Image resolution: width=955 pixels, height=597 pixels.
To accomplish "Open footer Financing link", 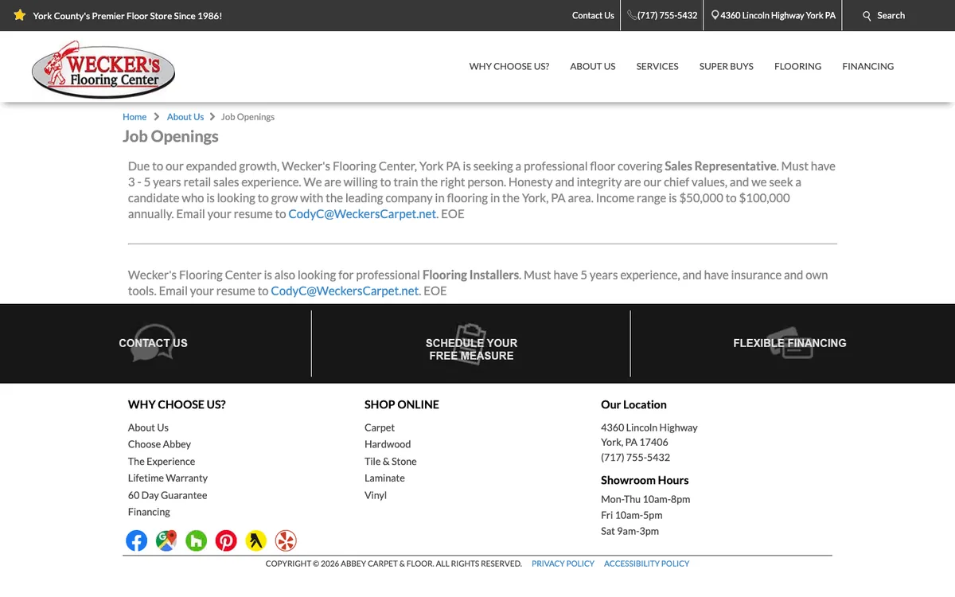I will tap(149, 512).
